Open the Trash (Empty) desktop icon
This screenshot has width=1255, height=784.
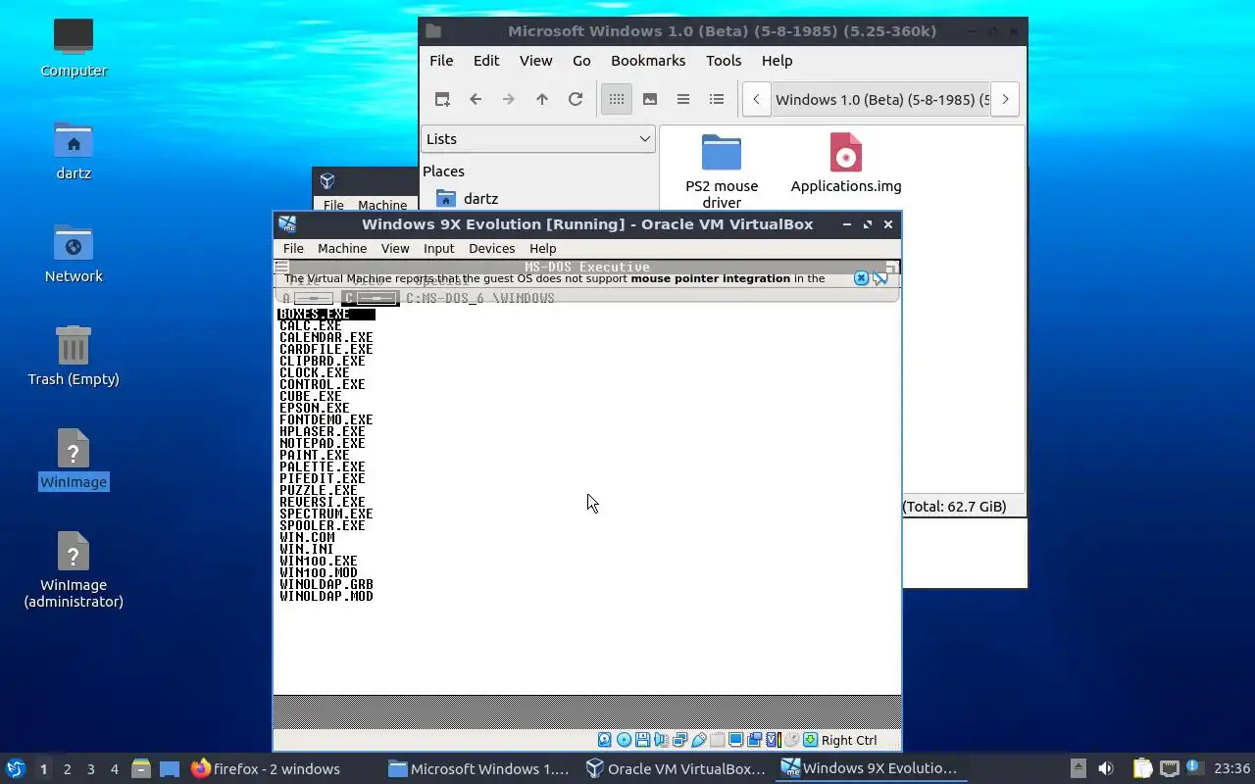[x=74, y=357]
